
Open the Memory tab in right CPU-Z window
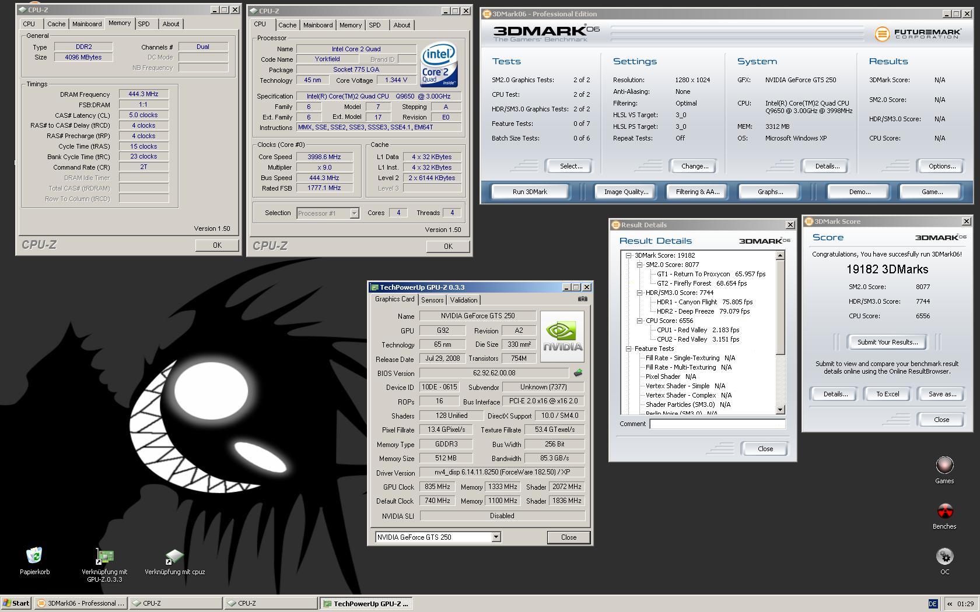pyautogui.click(x=351, y=25)
